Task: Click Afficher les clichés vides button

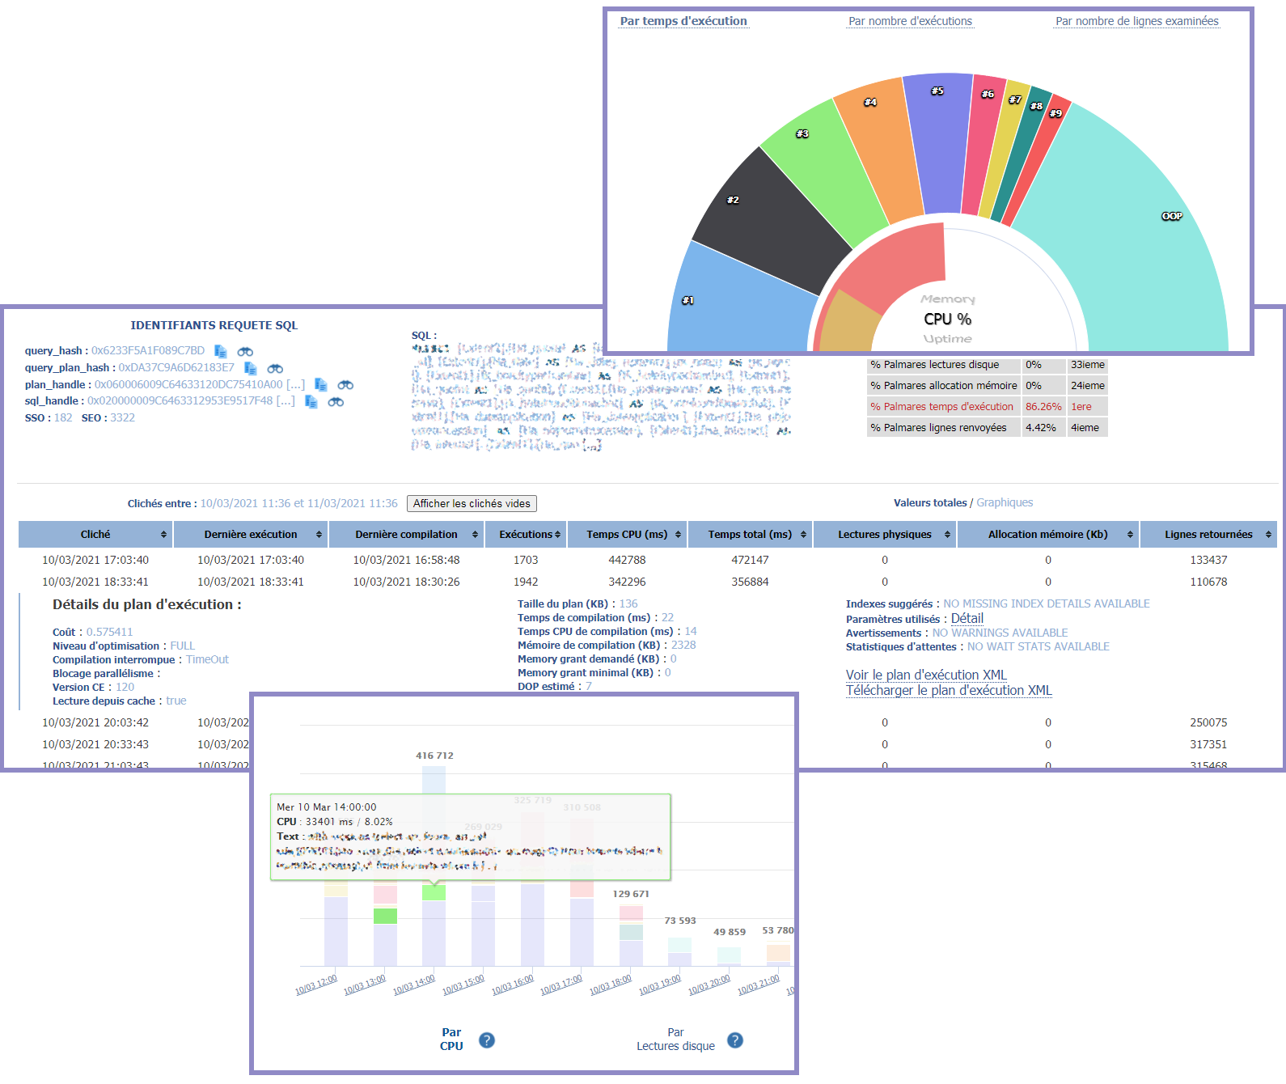Action: pyautogui.click(x=472, y=504)
